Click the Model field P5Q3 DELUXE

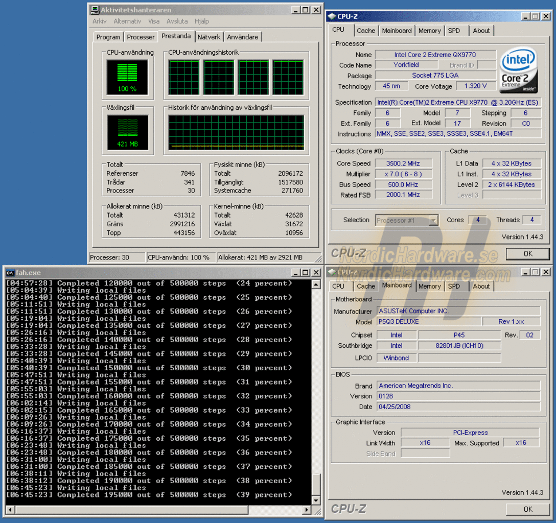[429, 321]
